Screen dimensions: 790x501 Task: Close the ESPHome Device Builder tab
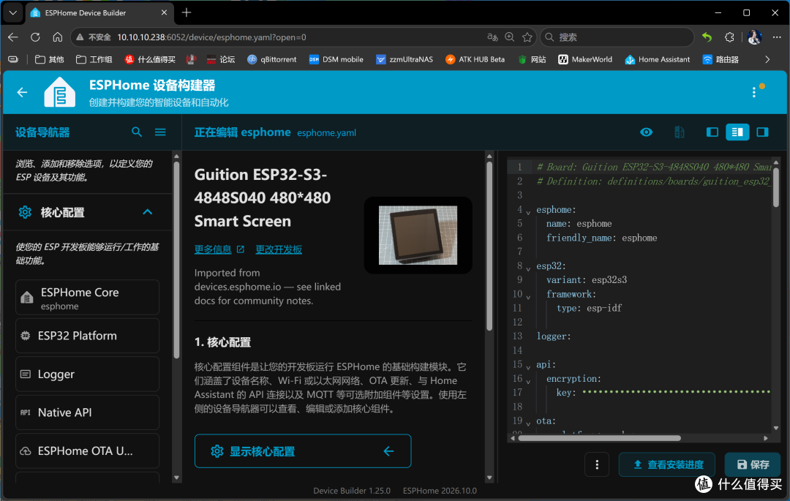pos(165,12)
